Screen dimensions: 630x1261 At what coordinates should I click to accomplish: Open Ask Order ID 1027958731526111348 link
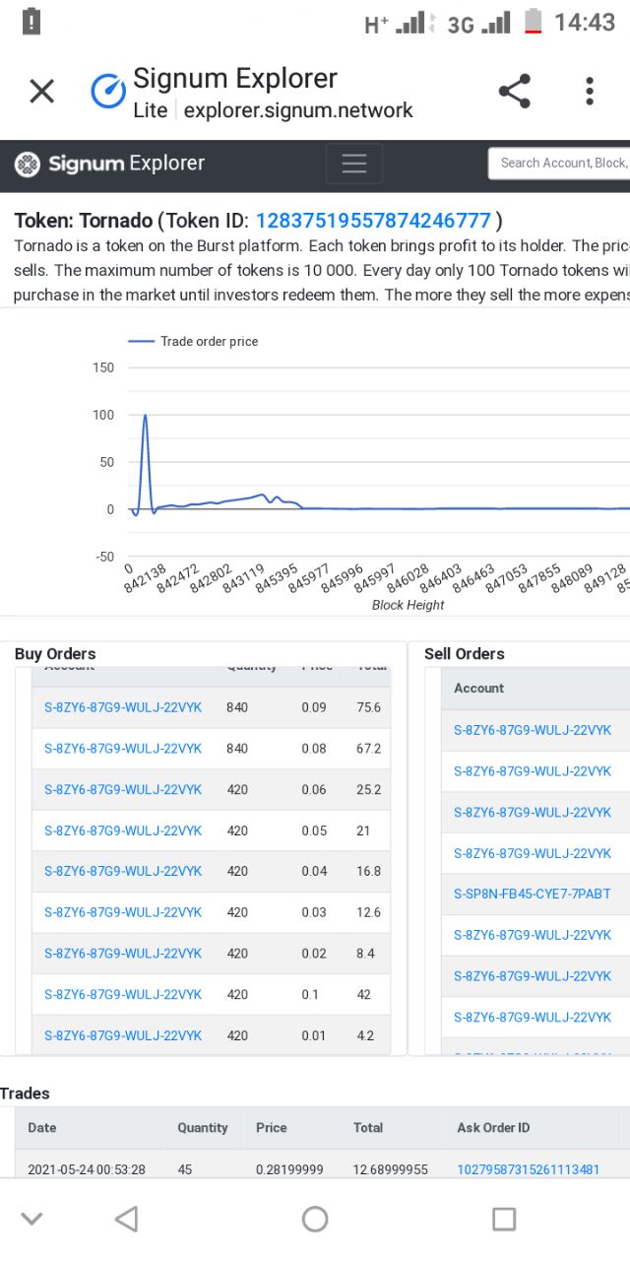[529, 1169]
